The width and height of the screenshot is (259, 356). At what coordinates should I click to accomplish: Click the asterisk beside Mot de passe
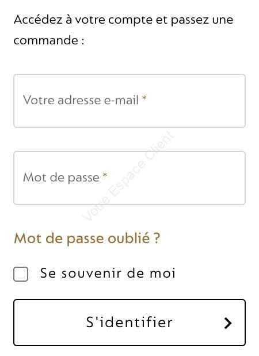(105, 175)
